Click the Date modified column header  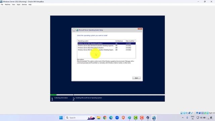pyautogui.click(x=130, y=41)
